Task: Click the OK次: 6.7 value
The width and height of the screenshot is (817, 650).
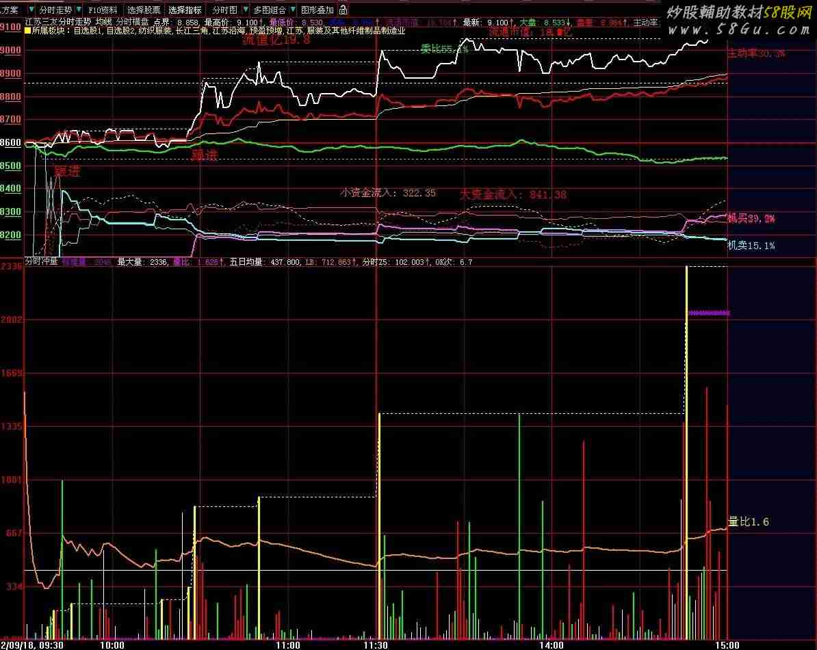Action: pos(454,261)
